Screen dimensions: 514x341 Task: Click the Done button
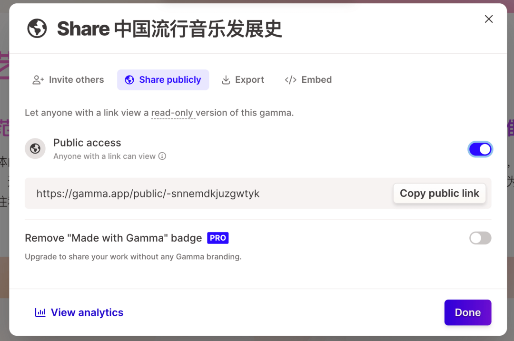pyautogui.click(x=468, y=312)
